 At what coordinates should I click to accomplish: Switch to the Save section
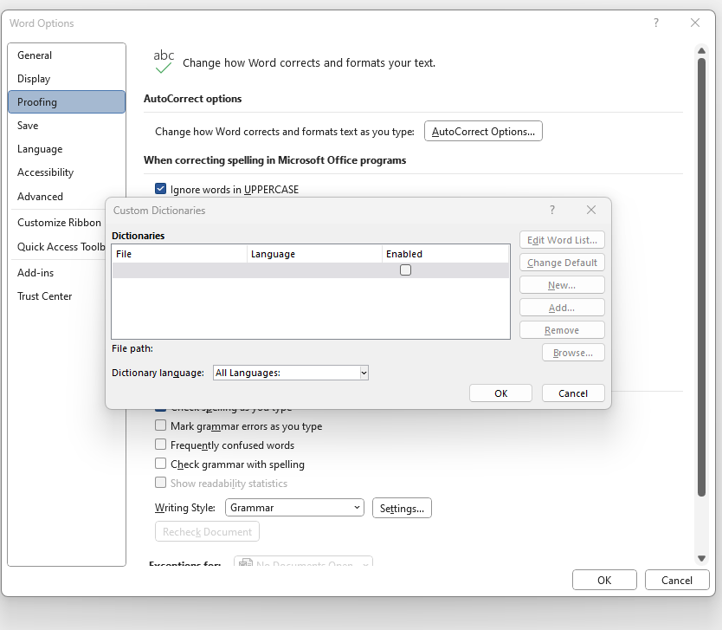(x=28, y=125)
